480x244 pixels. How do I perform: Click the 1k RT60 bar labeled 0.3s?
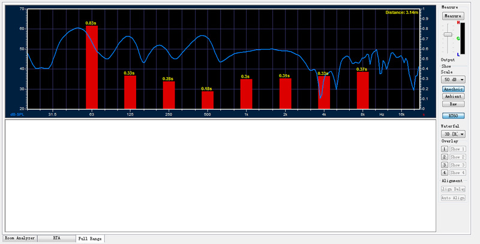246,94
